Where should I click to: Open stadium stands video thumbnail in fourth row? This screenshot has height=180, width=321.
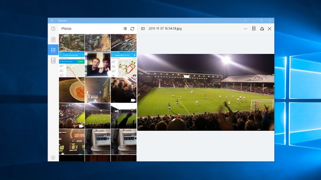point(71,116)
